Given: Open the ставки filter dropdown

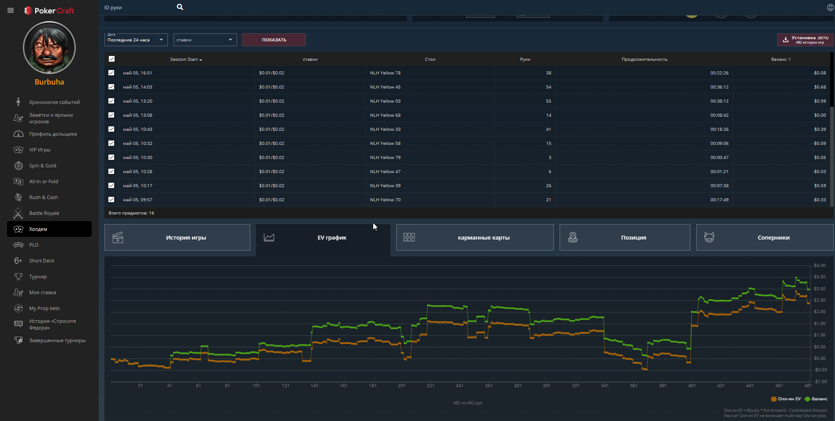Looking at the screenshot, I should pos(205,40).
